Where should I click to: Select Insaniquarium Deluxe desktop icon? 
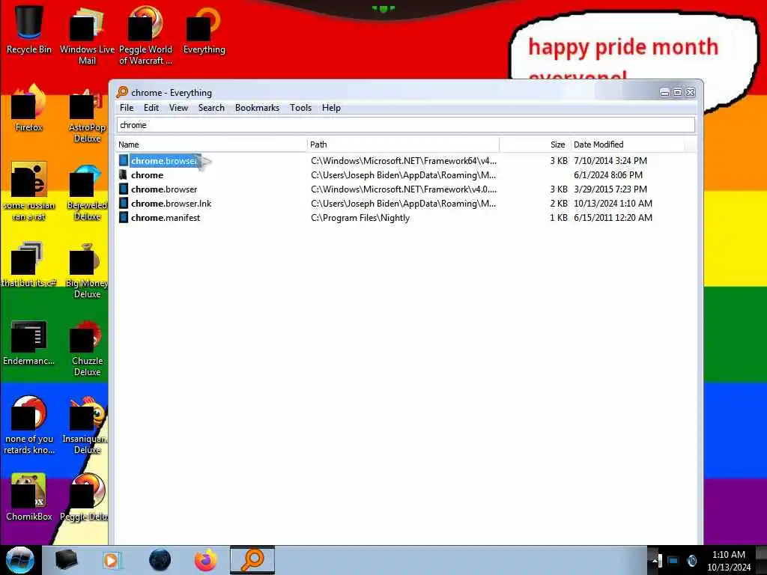87,425
